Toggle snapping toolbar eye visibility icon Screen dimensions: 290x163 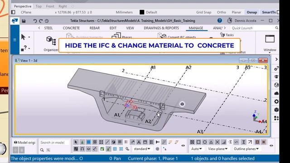coord(271,146)
